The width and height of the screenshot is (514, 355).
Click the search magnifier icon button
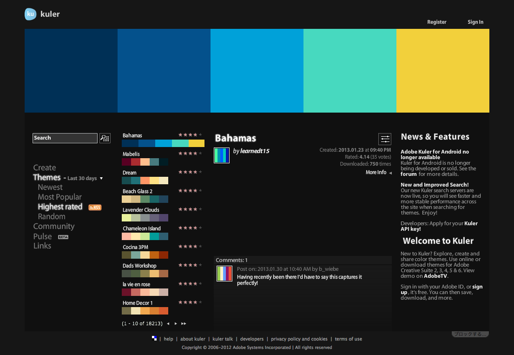(105, 138)
